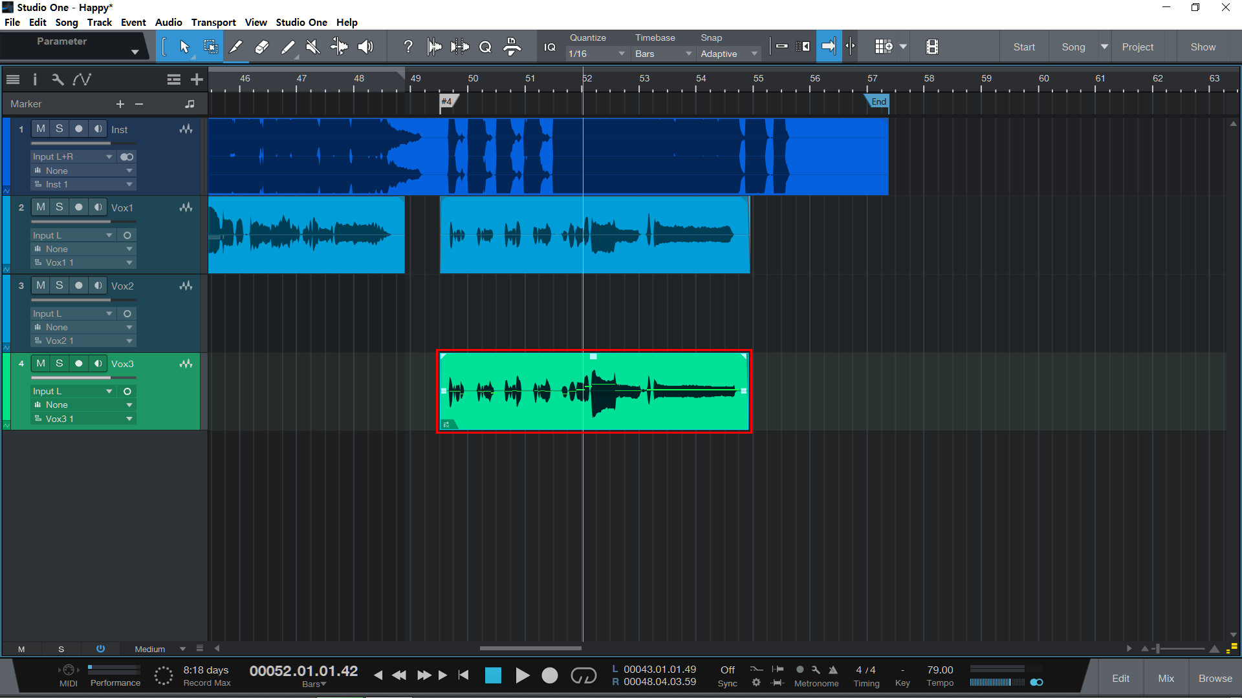Select the Paint pencil tool
Viewport: 1242px width, 698px height.
(x=288, y=47)
